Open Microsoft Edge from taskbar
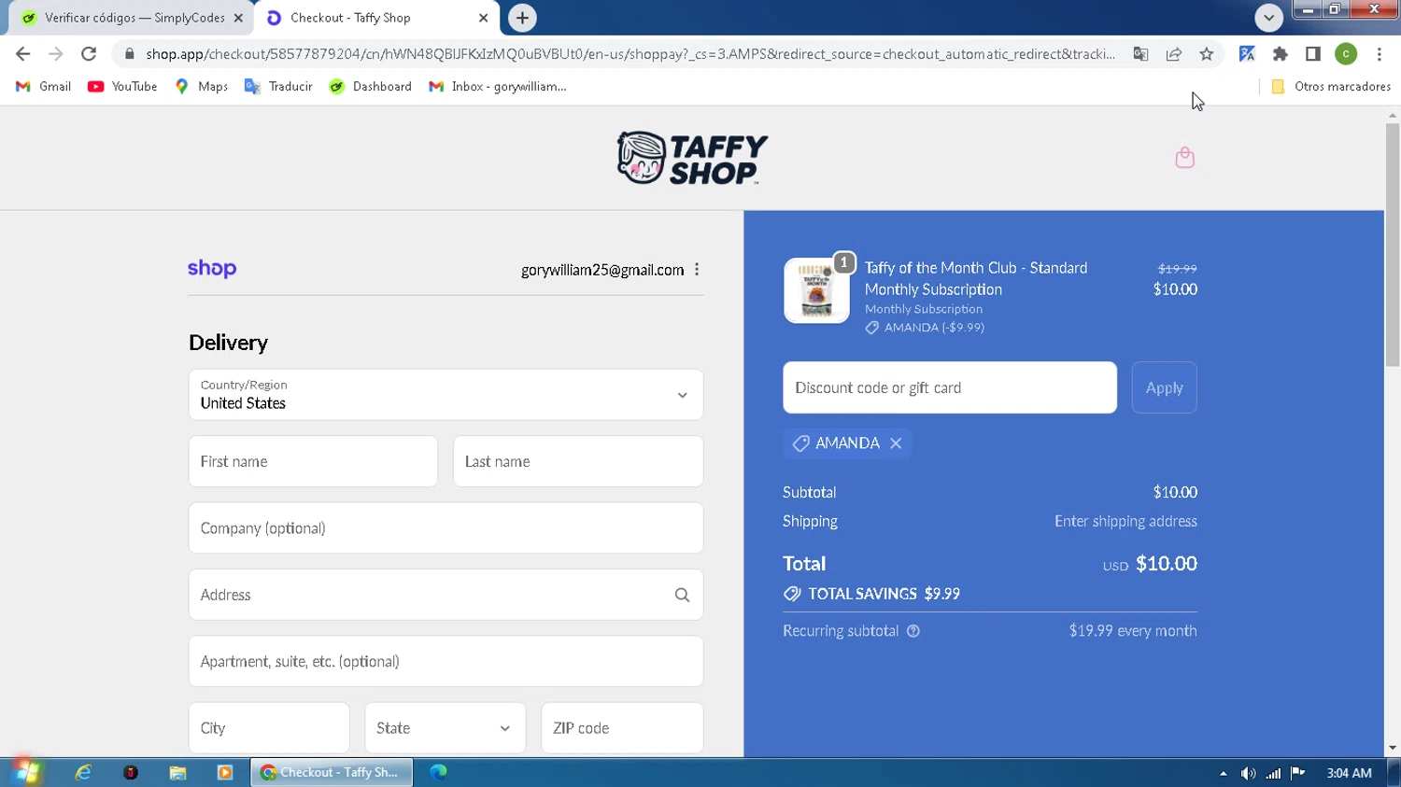The width and height of the screenshot is (1401, 787). tap(438, 772)
